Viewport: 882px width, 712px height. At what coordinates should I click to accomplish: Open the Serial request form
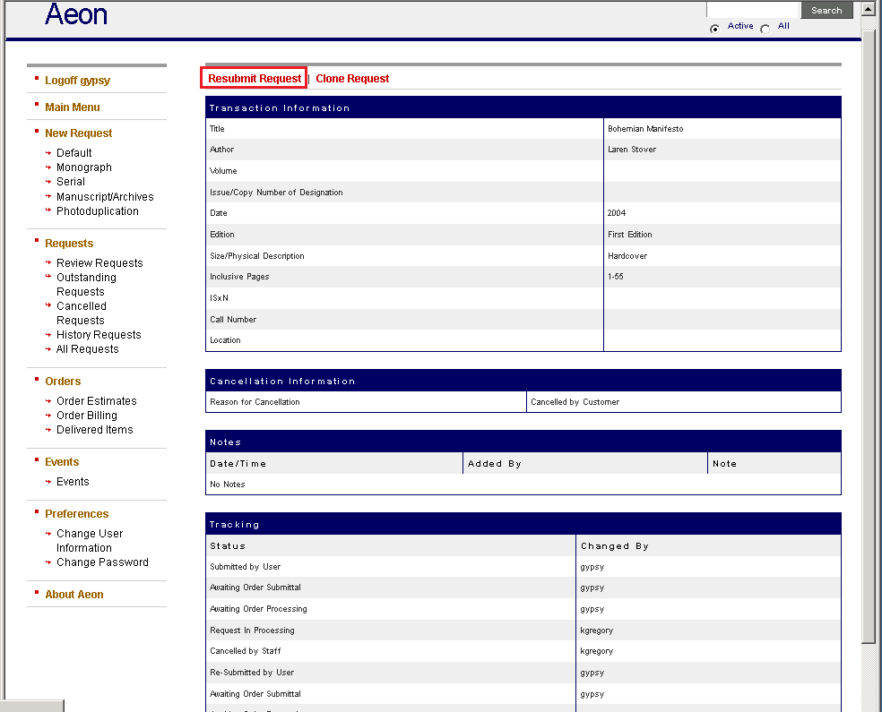[x=70, y=181]
